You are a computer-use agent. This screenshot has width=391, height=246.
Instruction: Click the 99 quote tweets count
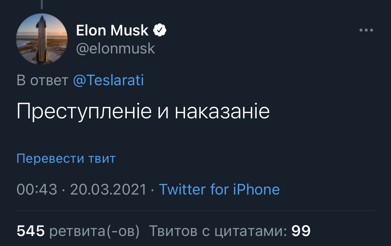(x=301, y=231)
